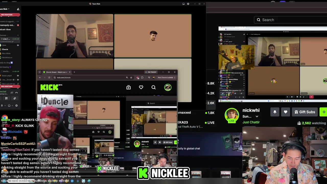Screen dimensions: 327x184
Task: Focus the Search field at top right
Action: (x=291, y=20)
